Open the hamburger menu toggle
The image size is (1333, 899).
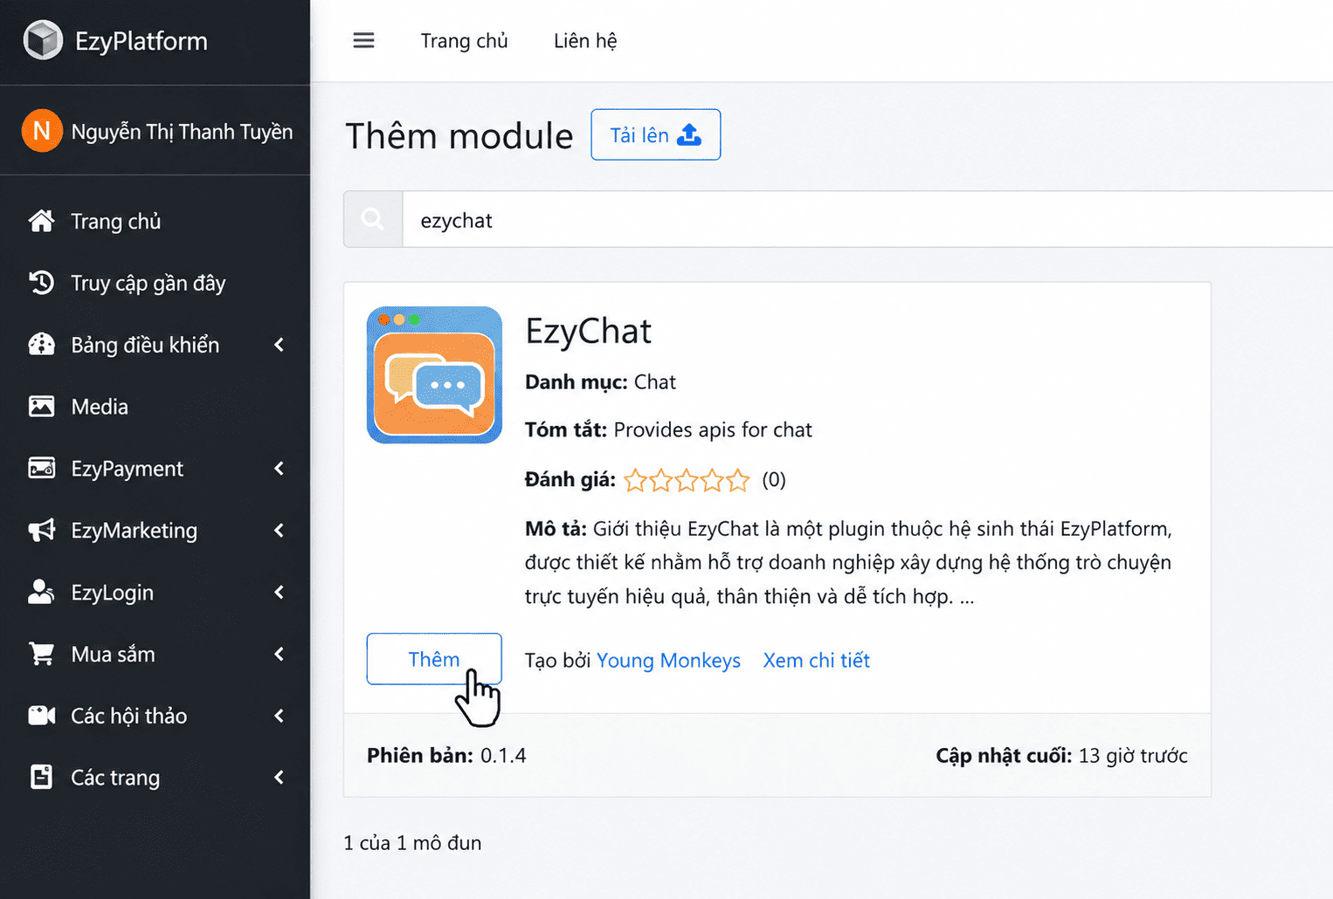click(363, 40)
